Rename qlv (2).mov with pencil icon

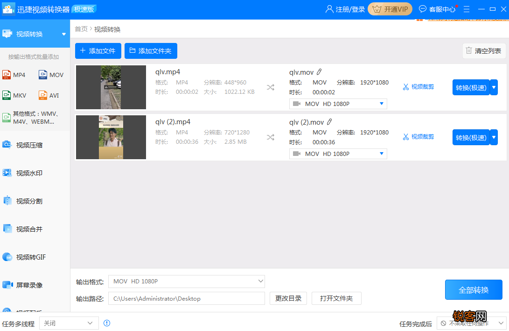pos(329,122)
